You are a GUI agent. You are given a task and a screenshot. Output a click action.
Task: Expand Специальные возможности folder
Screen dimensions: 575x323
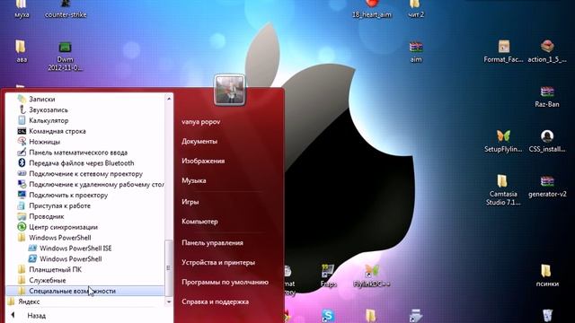(x=85, y=291)
